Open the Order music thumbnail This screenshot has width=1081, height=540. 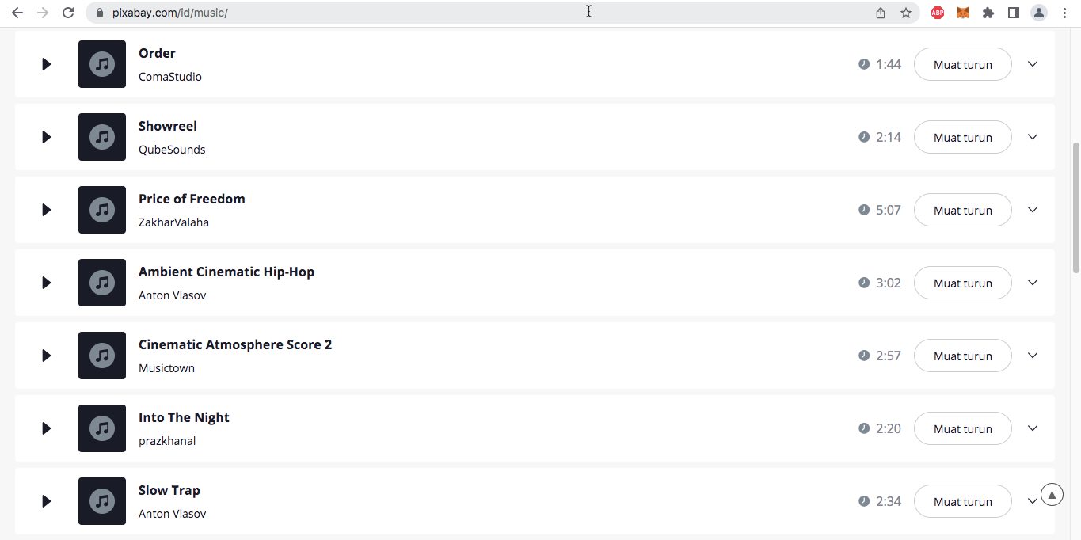(x=102, y=64)
